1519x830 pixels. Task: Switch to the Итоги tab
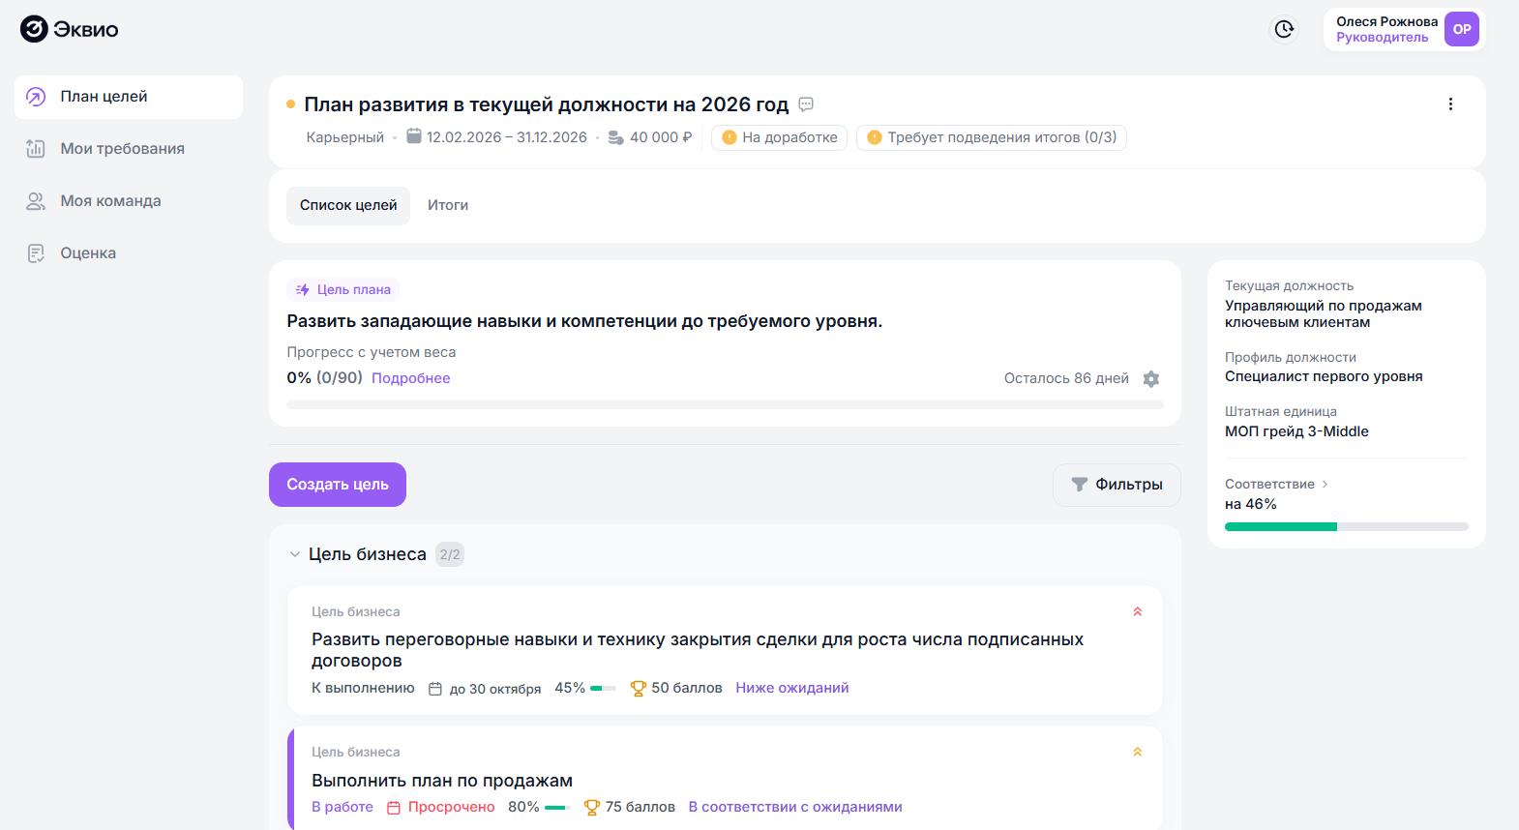[x=448, y=205]
